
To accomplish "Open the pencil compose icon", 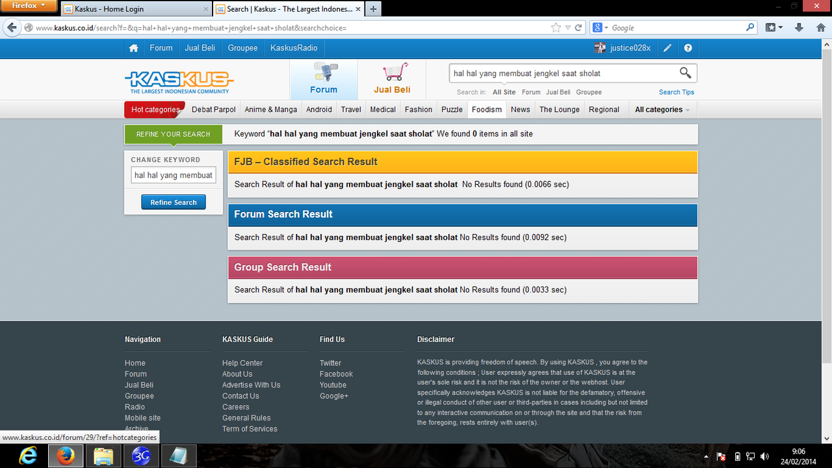I will (667, 48).
